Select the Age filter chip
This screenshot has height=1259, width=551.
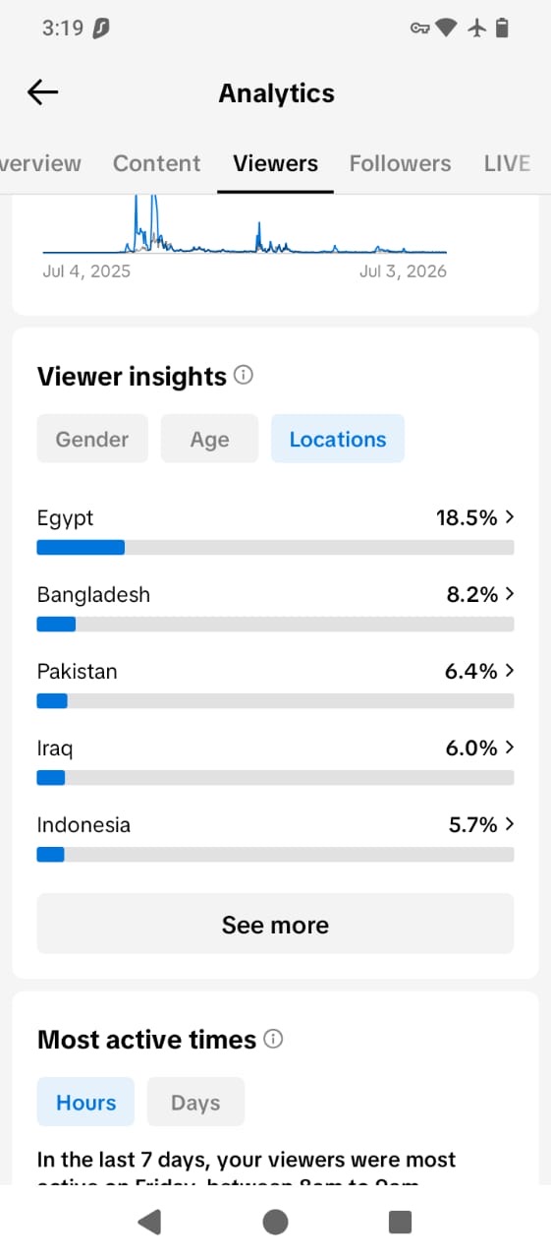pyautogui.click(x=209, y=439)
